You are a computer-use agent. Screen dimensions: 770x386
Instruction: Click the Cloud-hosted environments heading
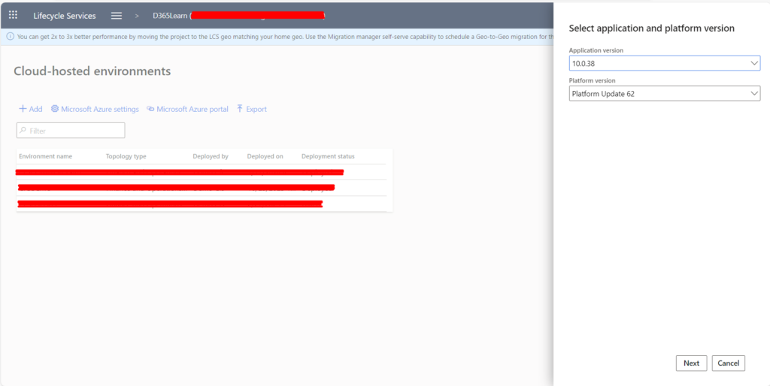(92, 71)
